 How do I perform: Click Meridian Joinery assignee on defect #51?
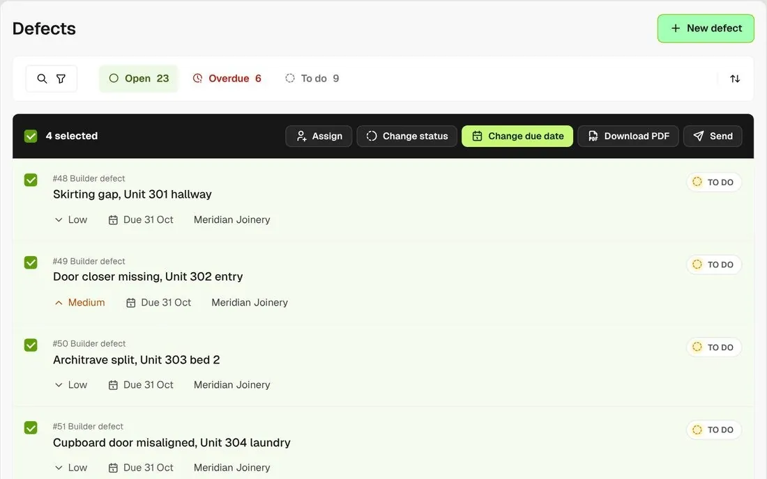point(232,468)
